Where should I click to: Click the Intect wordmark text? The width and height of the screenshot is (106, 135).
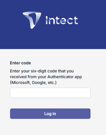(62, 20)
